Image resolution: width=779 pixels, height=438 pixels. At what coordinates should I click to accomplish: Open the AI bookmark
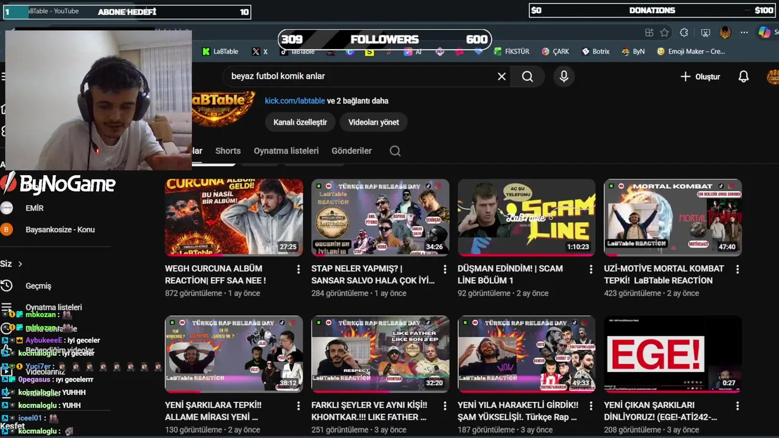(x=413, y=52)
